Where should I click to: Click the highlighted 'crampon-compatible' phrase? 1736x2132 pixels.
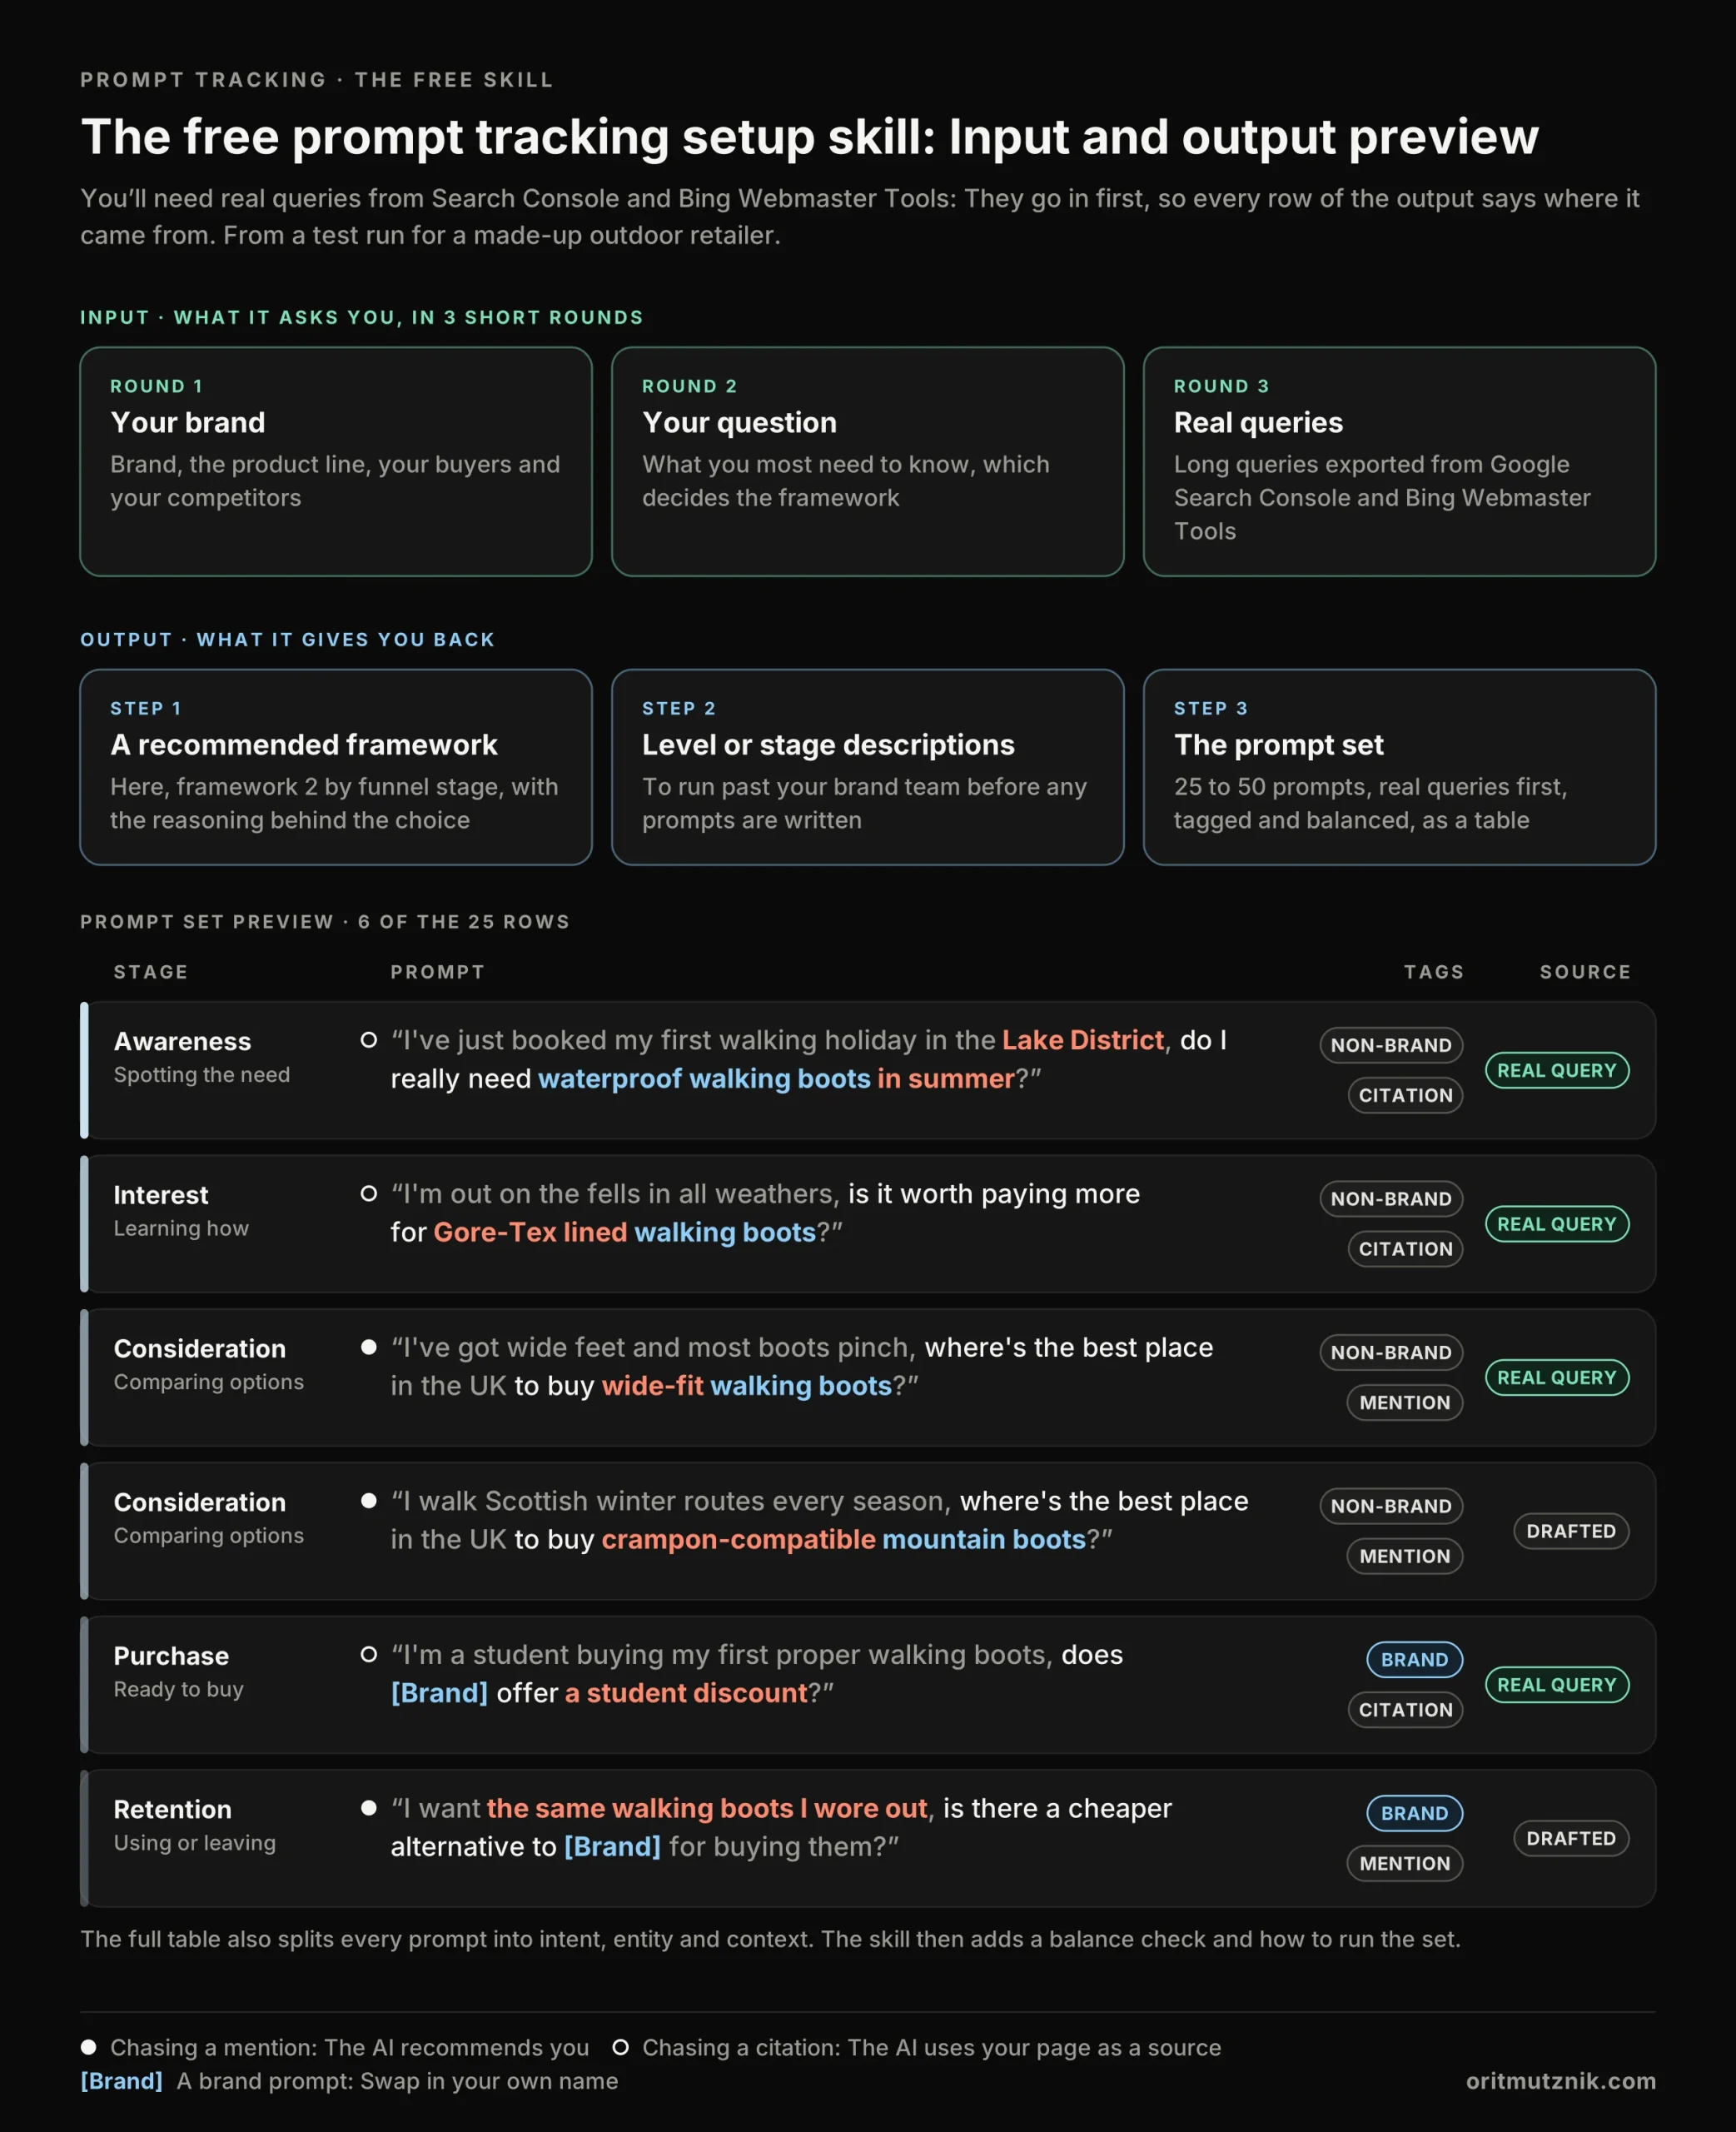click(738, 1539)
